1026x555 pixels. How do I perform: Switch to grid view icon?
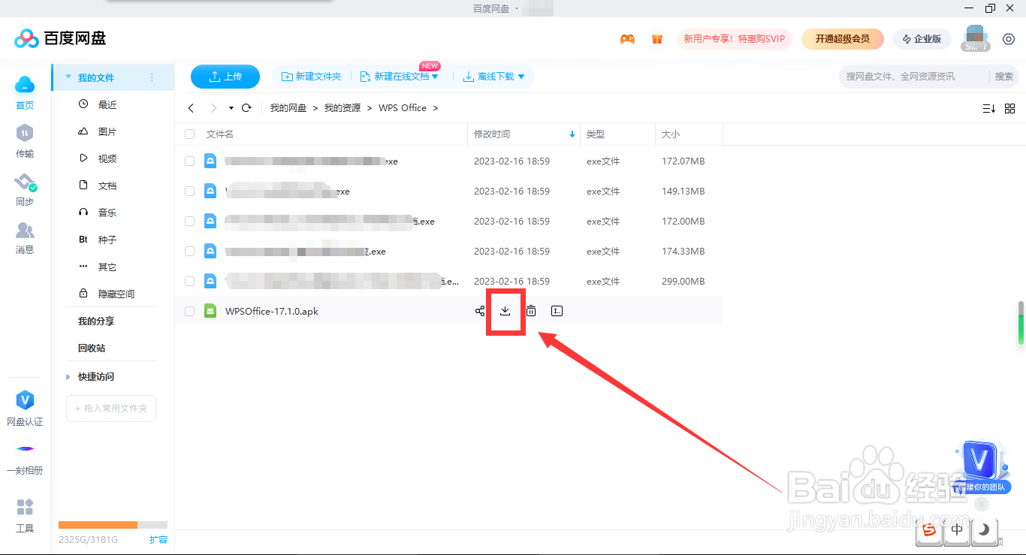pyautogui.click(x=1010, y=109)
